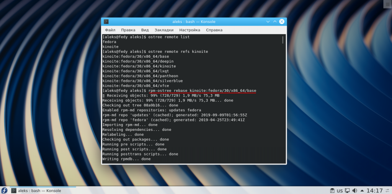
Task: Open the Настройка menu
Action: [x=189, y=30]
